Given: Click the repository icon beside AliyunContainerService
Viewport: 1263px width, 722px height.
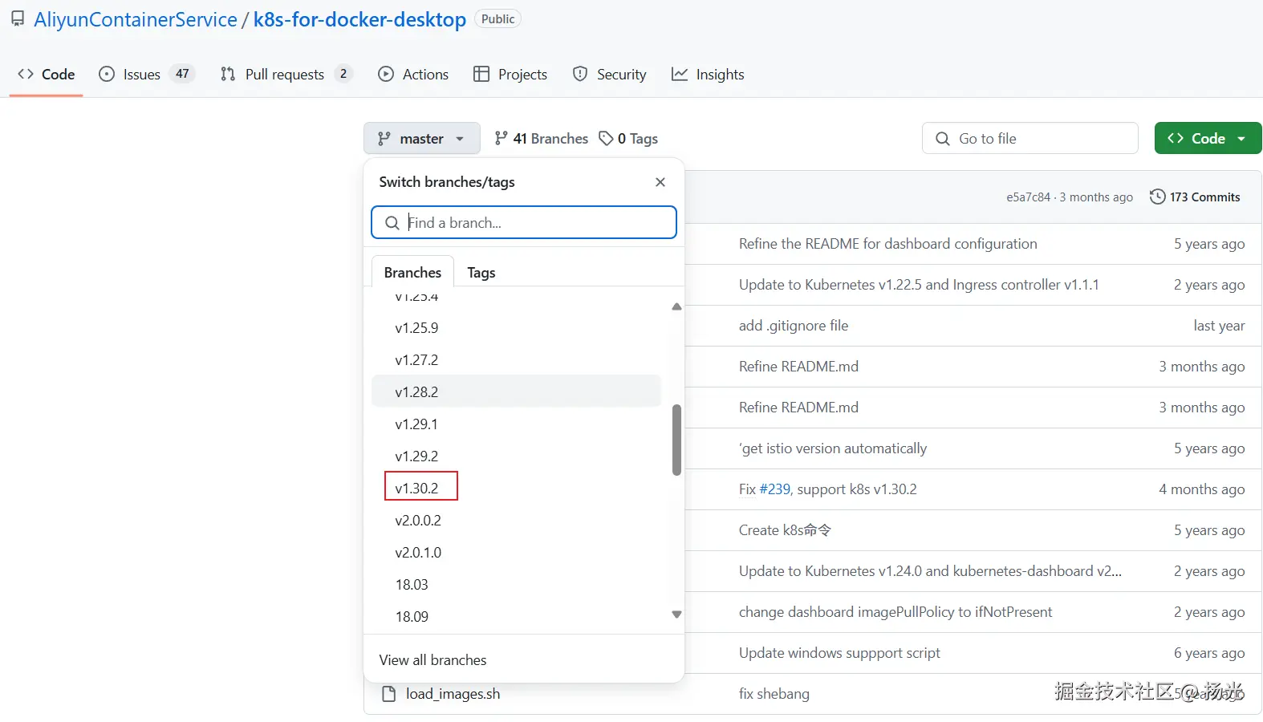Looking at the screenshot, I should (x=18, y=19).
